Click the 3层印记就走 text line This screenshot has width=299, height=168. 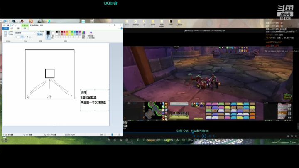pyautogui.click(x=88, y=97)
